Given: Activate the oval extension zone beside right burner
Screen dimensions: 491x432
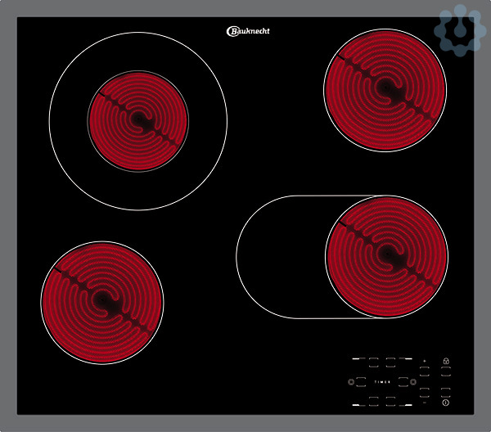Looking at the screenshot, I should 278,257.
